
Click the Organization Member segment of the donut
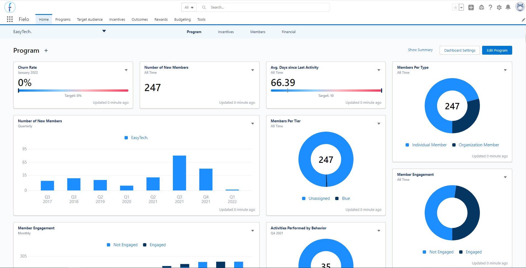pyautogui.click(x=470, y=118)
